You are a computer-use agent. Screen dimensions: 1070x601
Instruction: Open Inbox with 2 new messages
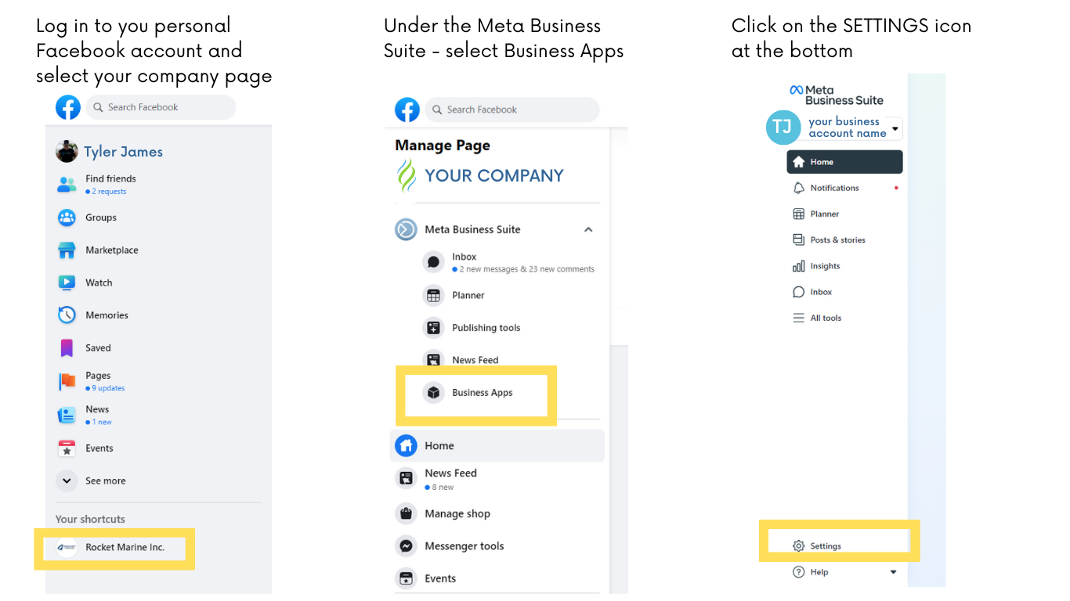click(508, 262)
